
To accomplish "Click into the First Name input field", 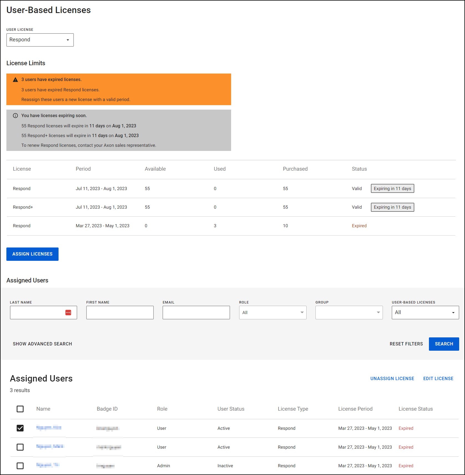I will [120, 313].
